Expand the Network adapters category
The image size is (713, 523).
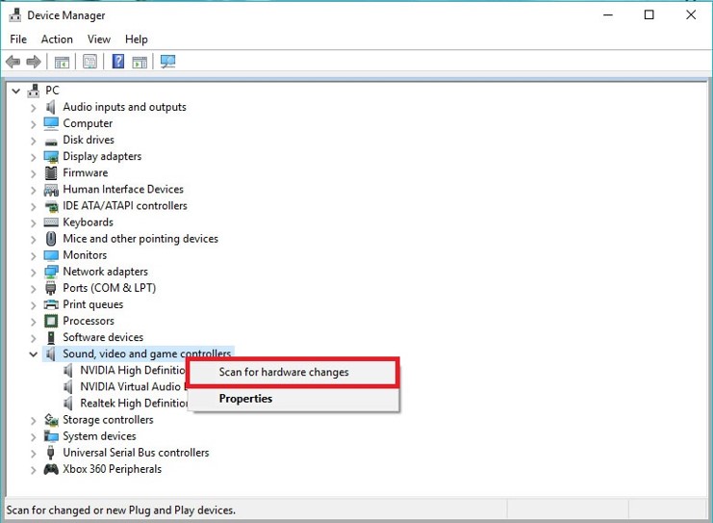(x=34, y=272)
